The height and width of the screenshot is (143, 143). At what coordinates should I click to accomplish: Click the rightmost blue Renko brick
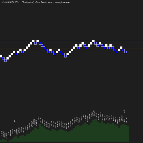click(x=126, y=52)
